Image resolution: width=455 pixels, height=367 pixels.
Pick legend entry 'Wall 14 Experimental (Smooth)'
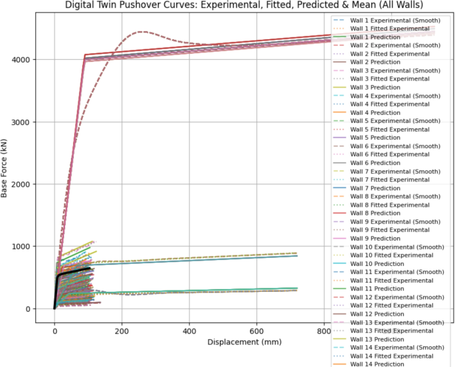pyautogui.click(x=389, y=348)
